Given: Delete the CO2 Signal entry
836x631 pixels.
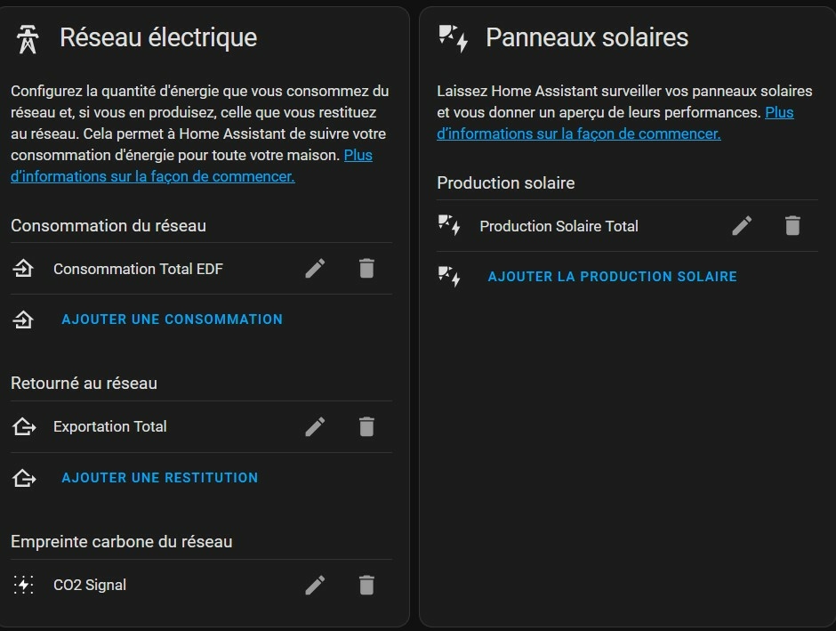Looking at the screenshot, I should point(366,585).
